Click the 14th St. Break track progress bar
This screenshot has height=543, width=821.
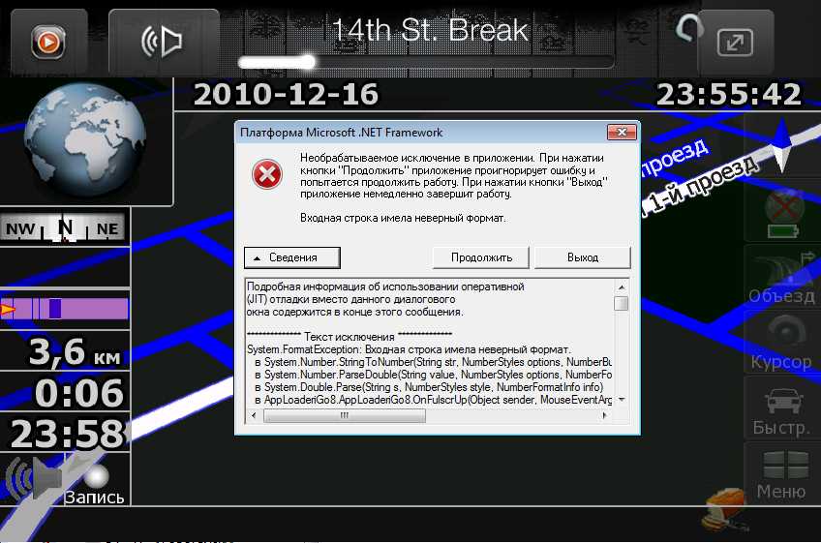426,62
